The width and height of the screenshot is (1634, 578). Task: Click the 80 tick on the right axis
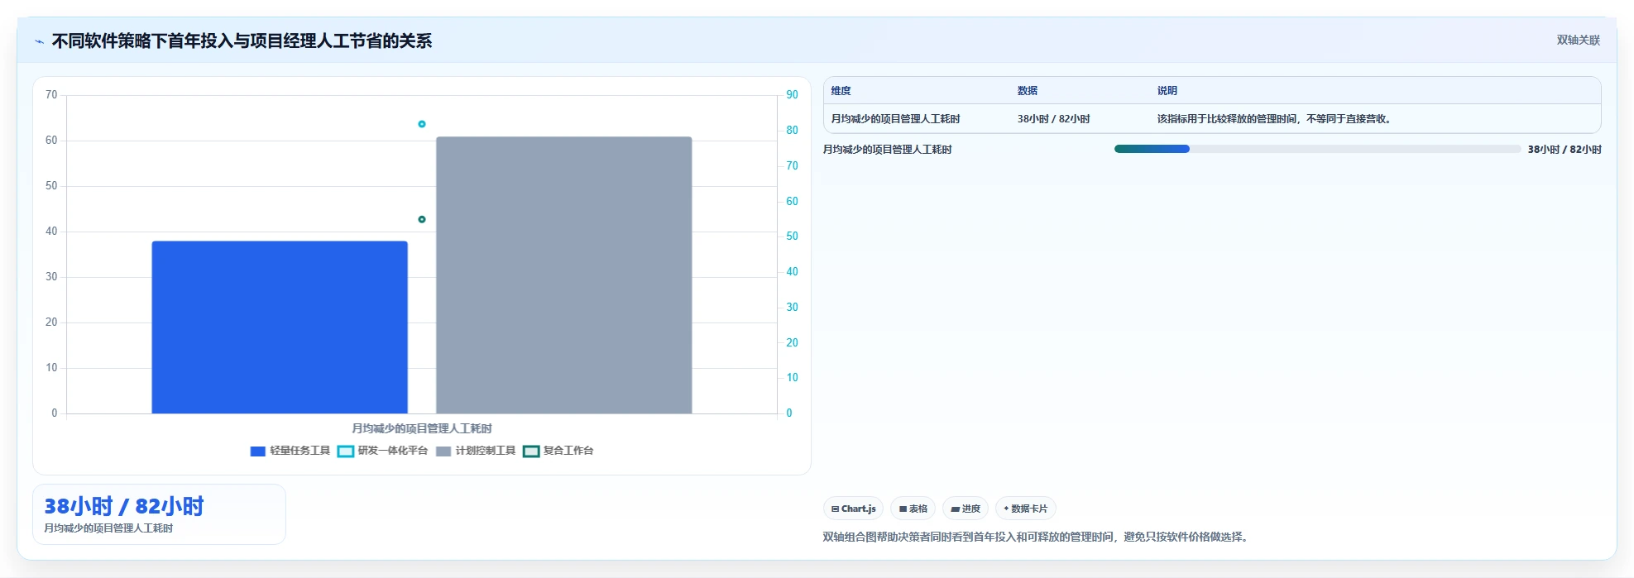click(793, 131)
